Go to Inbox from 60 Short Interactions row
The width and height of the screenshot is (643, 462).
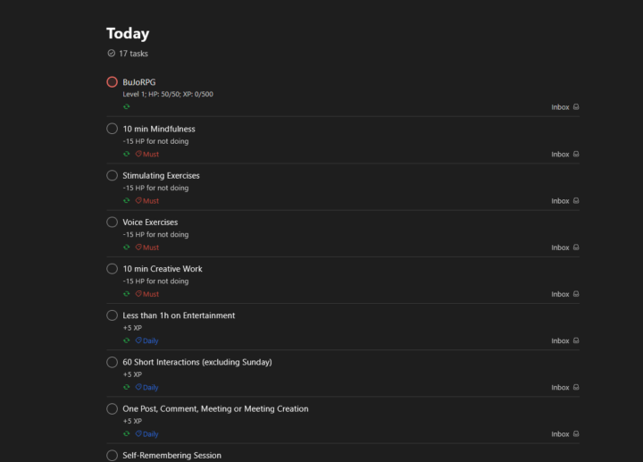click(565, 387)
